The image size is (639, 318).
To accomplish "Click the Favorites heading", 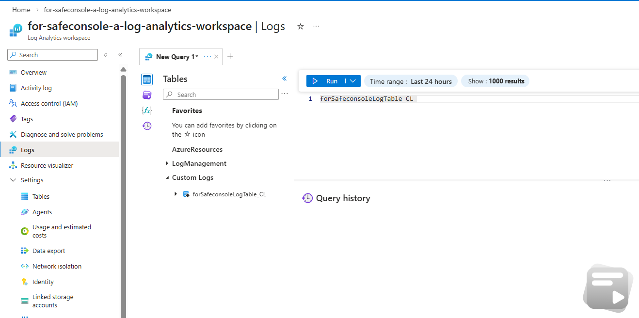I will click(187, 111).
